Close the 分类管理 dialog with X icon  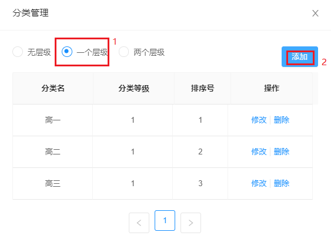315,14
